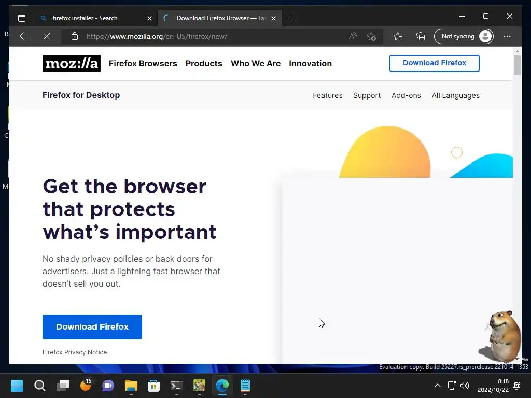Open the Not syncing profile button
Image resolution: width=531 pixels, height=398 pixels.
(x=464, y=36)
